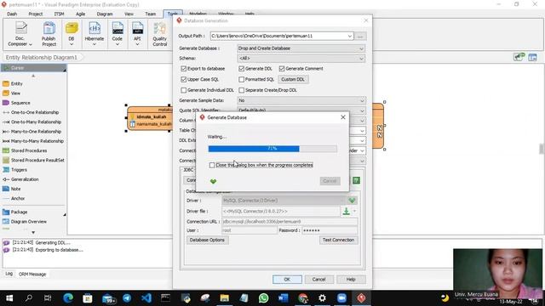This screenshot has height=306, width=545.
Task: Toggle Export to database checkbox
Action: coord(184,69)
